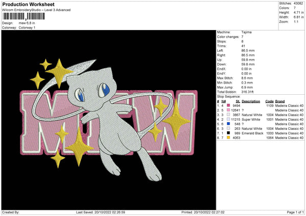The width and height of the screenshot is (306, 216).
Task: Click the Height value 4.71 in
Action: coord(298,12)
